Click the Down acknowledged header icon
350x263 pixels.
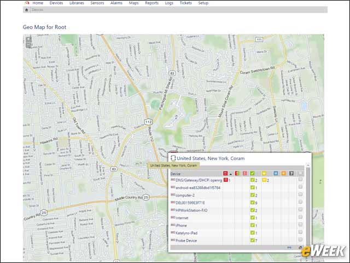coord(244,173)
